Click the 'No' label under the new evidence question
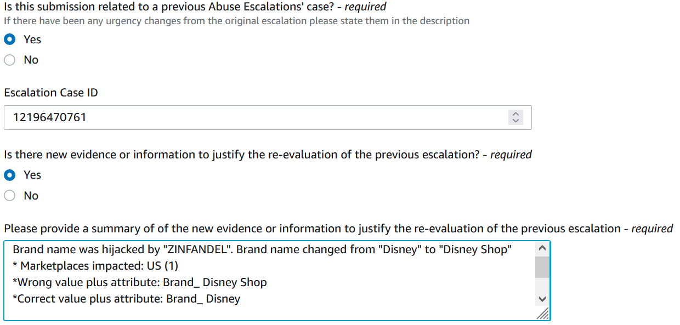This screenshot has height=325, width=680. [31, 196]
